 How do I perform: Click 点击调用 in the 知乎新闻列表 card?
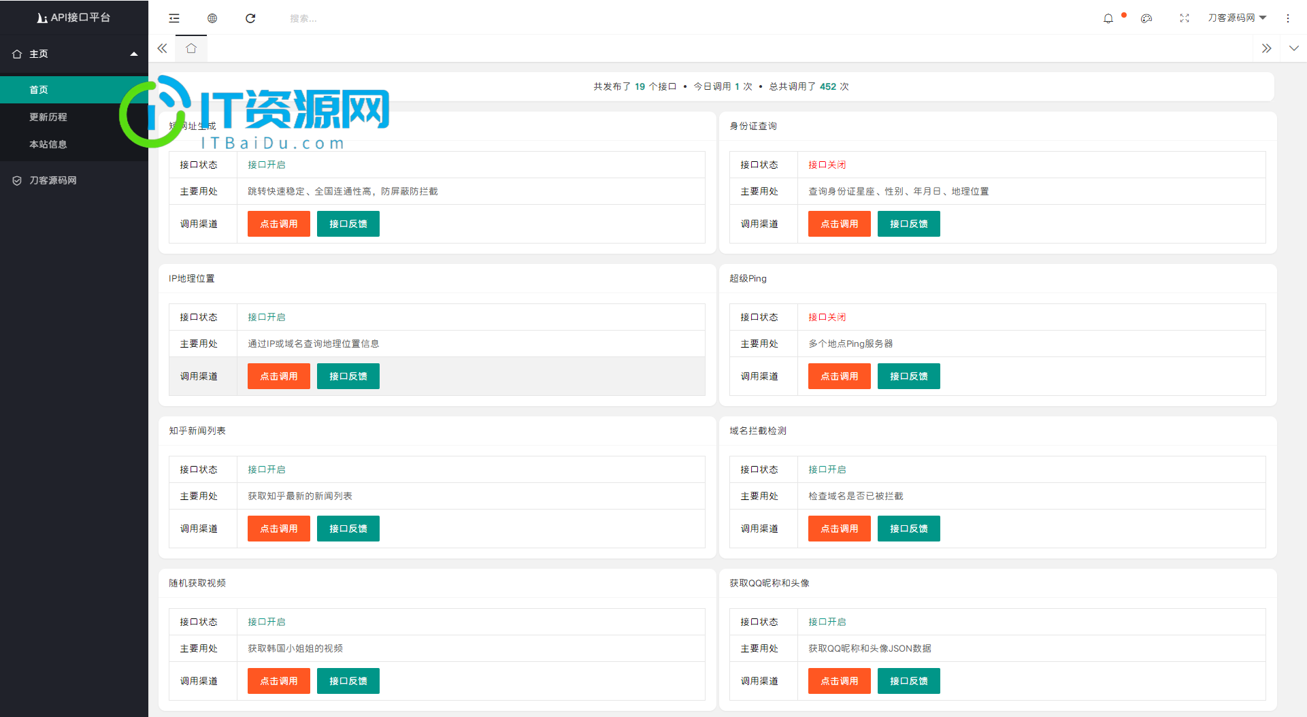pos(279,529)
